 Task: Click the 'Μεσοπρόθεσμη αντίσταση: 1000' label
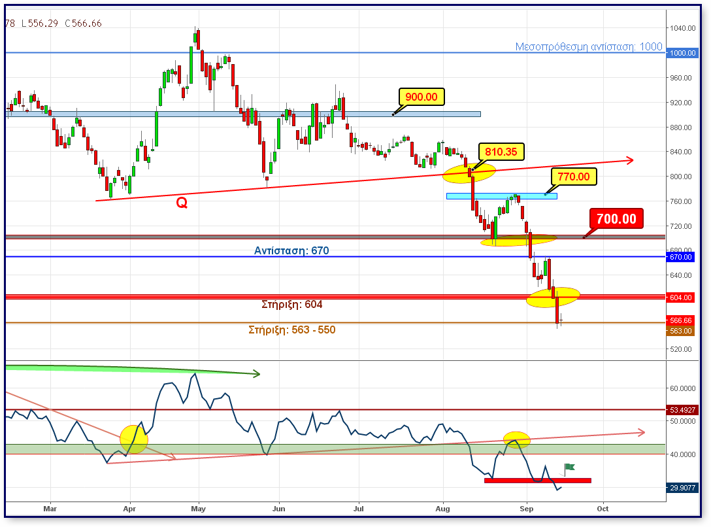589,46
